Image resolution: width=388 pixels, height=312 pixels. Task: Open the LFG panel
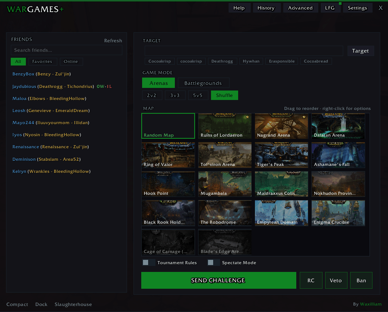click(x=330, y=8)
